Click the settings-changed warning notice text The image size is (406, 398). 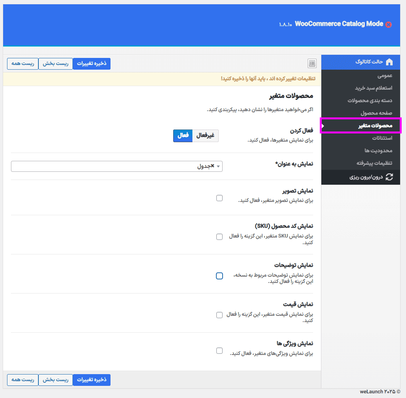[x=268, y=78]
